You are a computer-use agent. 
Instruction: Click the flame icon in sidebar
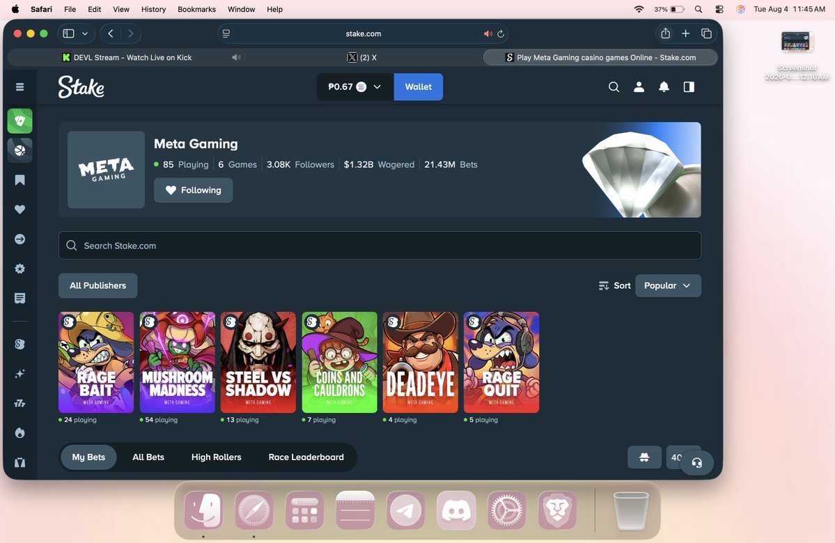[x=19, y=433]
